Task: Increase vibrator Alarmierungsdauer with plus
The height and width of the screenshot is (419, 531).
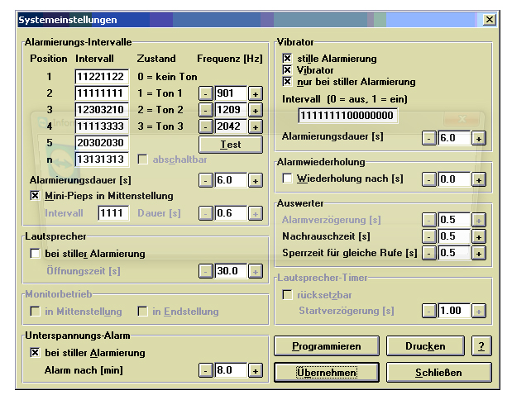Action: (478, 138)
